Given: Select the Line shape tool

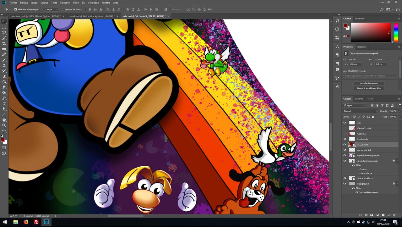Looking at the screenshot, I should (4, 114).
